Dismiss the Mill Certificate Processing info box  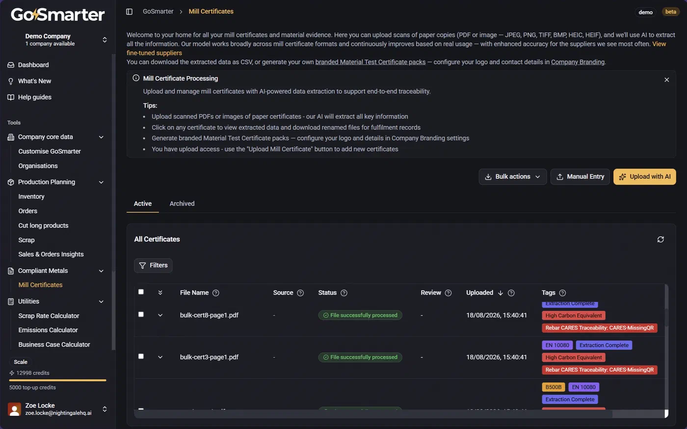click(666, 79)
